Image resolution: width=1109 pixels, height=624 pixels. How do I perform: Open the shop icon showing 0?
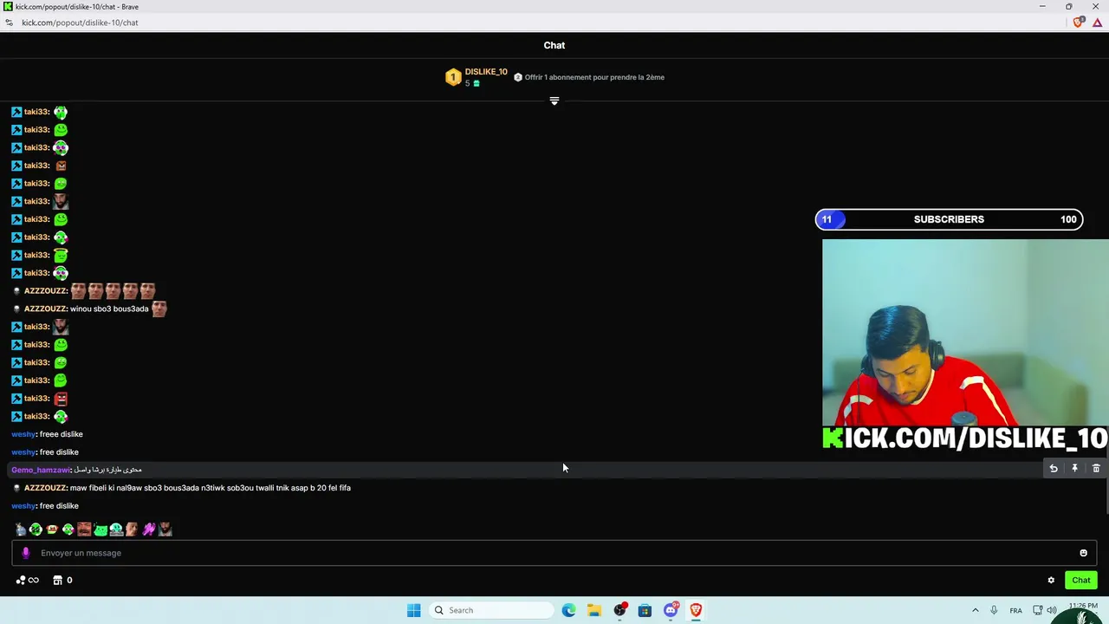point(62,581)
